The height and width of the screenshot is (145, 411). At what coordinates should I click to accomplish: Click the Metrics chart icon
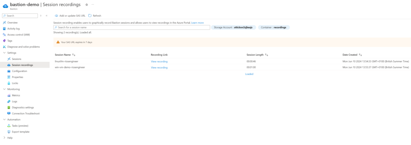(9, 95)
